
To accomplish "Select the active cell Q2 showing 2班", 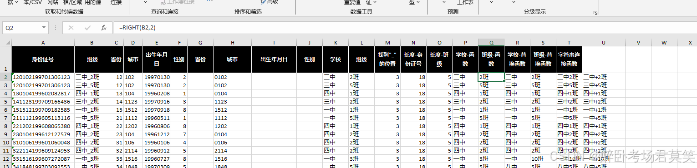I will (x=491, y=77).
